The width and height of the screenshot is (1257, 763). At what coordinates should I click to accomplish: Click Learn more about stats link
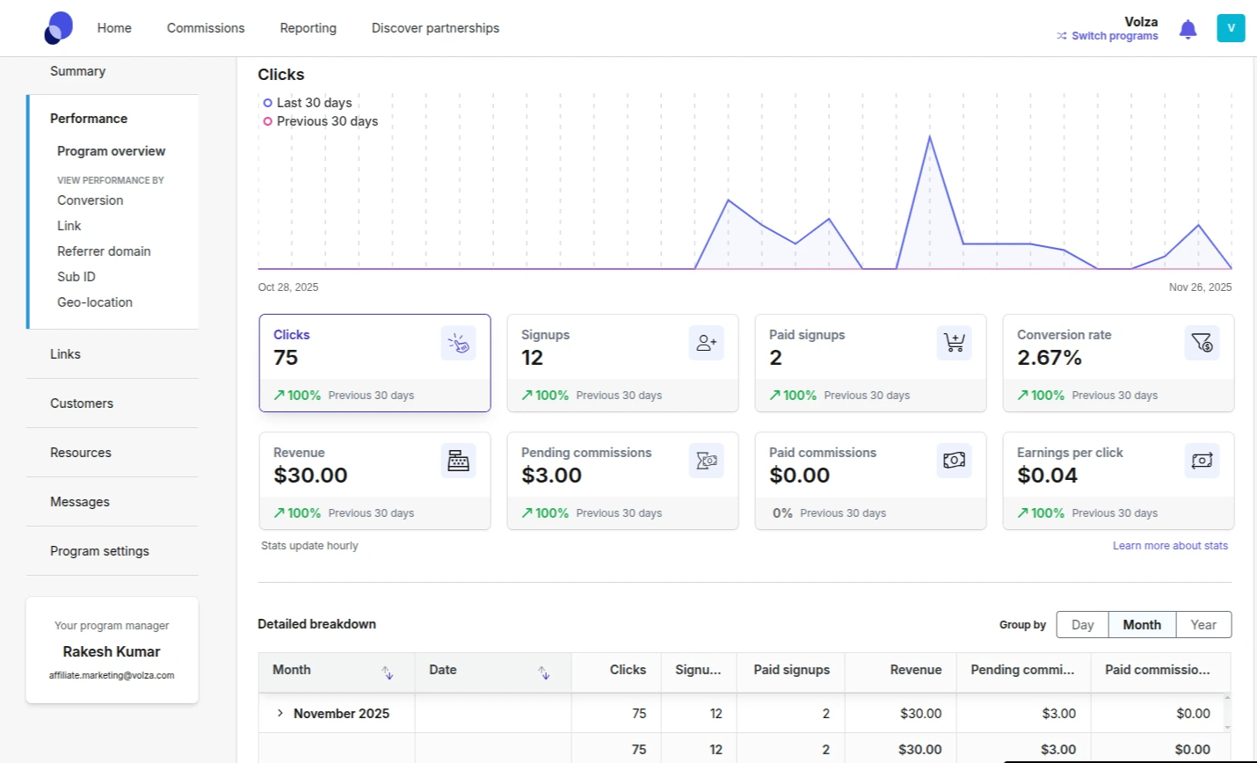point(1169,546)
